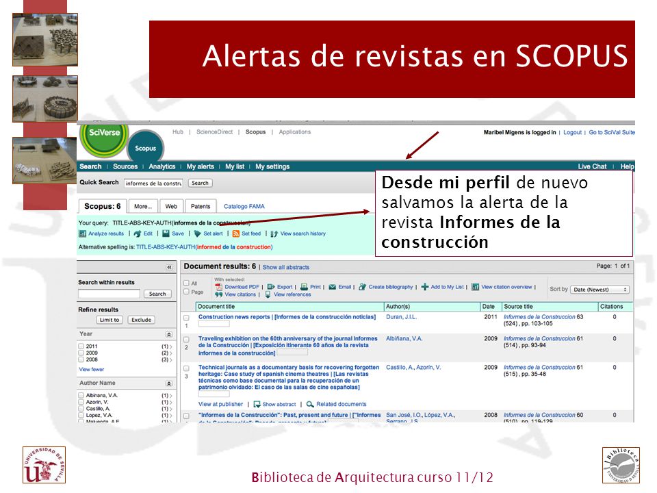Tick the Page checkbox
This screenshot has height=493, width=657.
(186, 292)
